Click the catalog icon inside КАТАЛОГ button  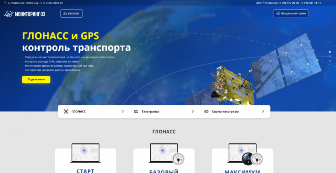pos(65,14)
